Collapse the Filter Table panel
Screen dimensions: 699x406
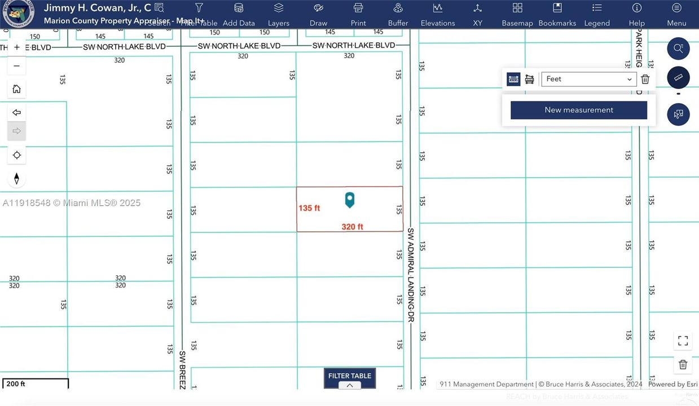pyautogui.click(x=349, y=386)
